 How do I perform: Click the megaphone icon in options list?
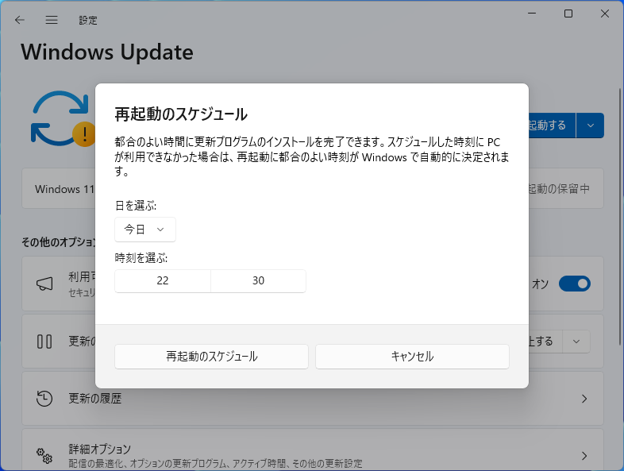pyautogui.click(x=44, y=284)
